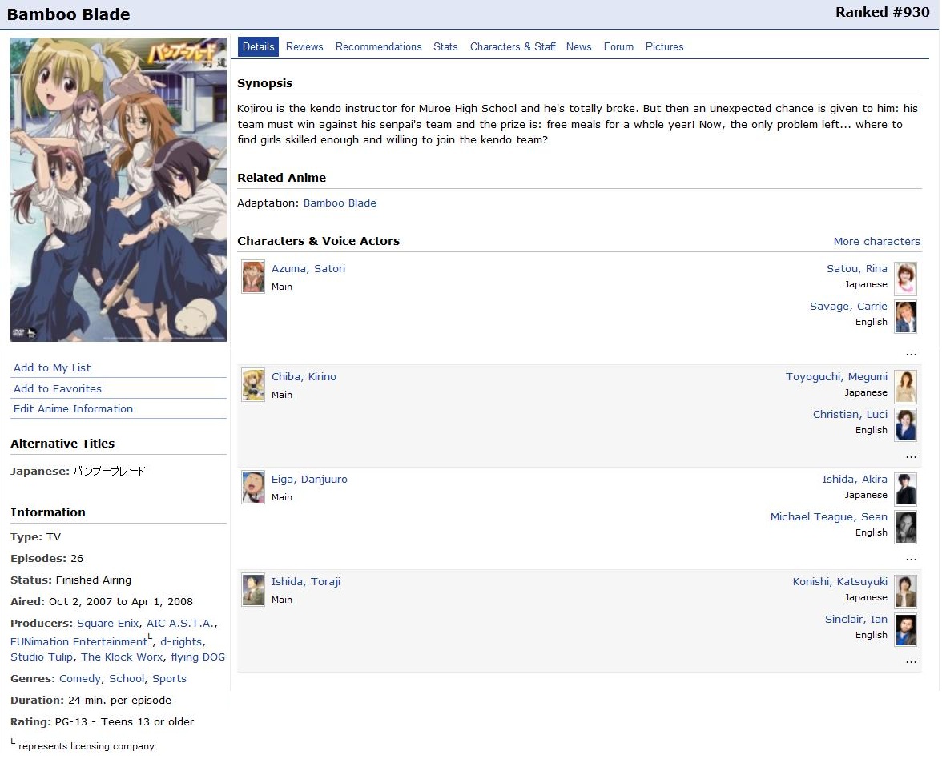The width and height of the screenshot is (942, 763).
Task: Click Azuma Satori character thumbnail
Action: point(253,277)
